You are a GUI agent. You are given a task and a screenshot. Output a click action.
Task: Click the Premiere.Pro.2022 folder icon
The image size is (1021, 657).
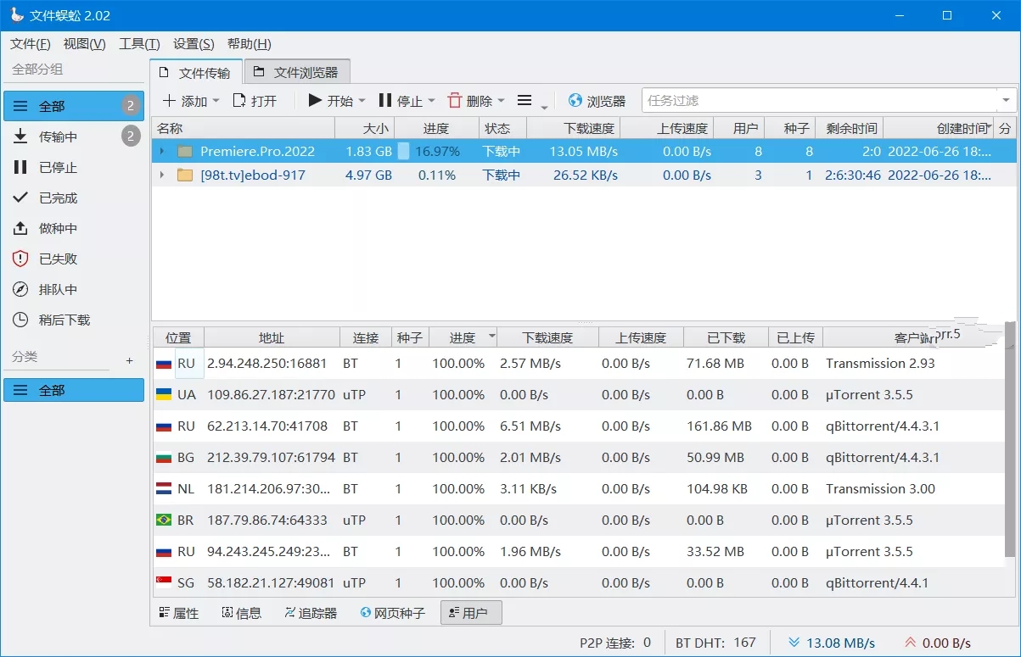(185, 152)
